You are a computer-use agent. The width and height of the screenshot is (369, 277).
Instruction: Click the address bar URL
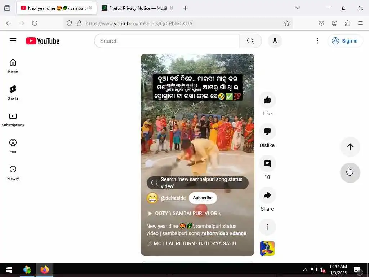139,23
